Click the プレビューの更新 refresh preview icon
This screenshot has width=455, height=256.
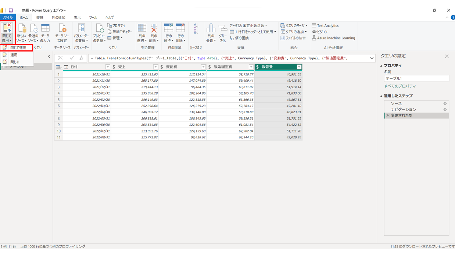click(99, 28)
